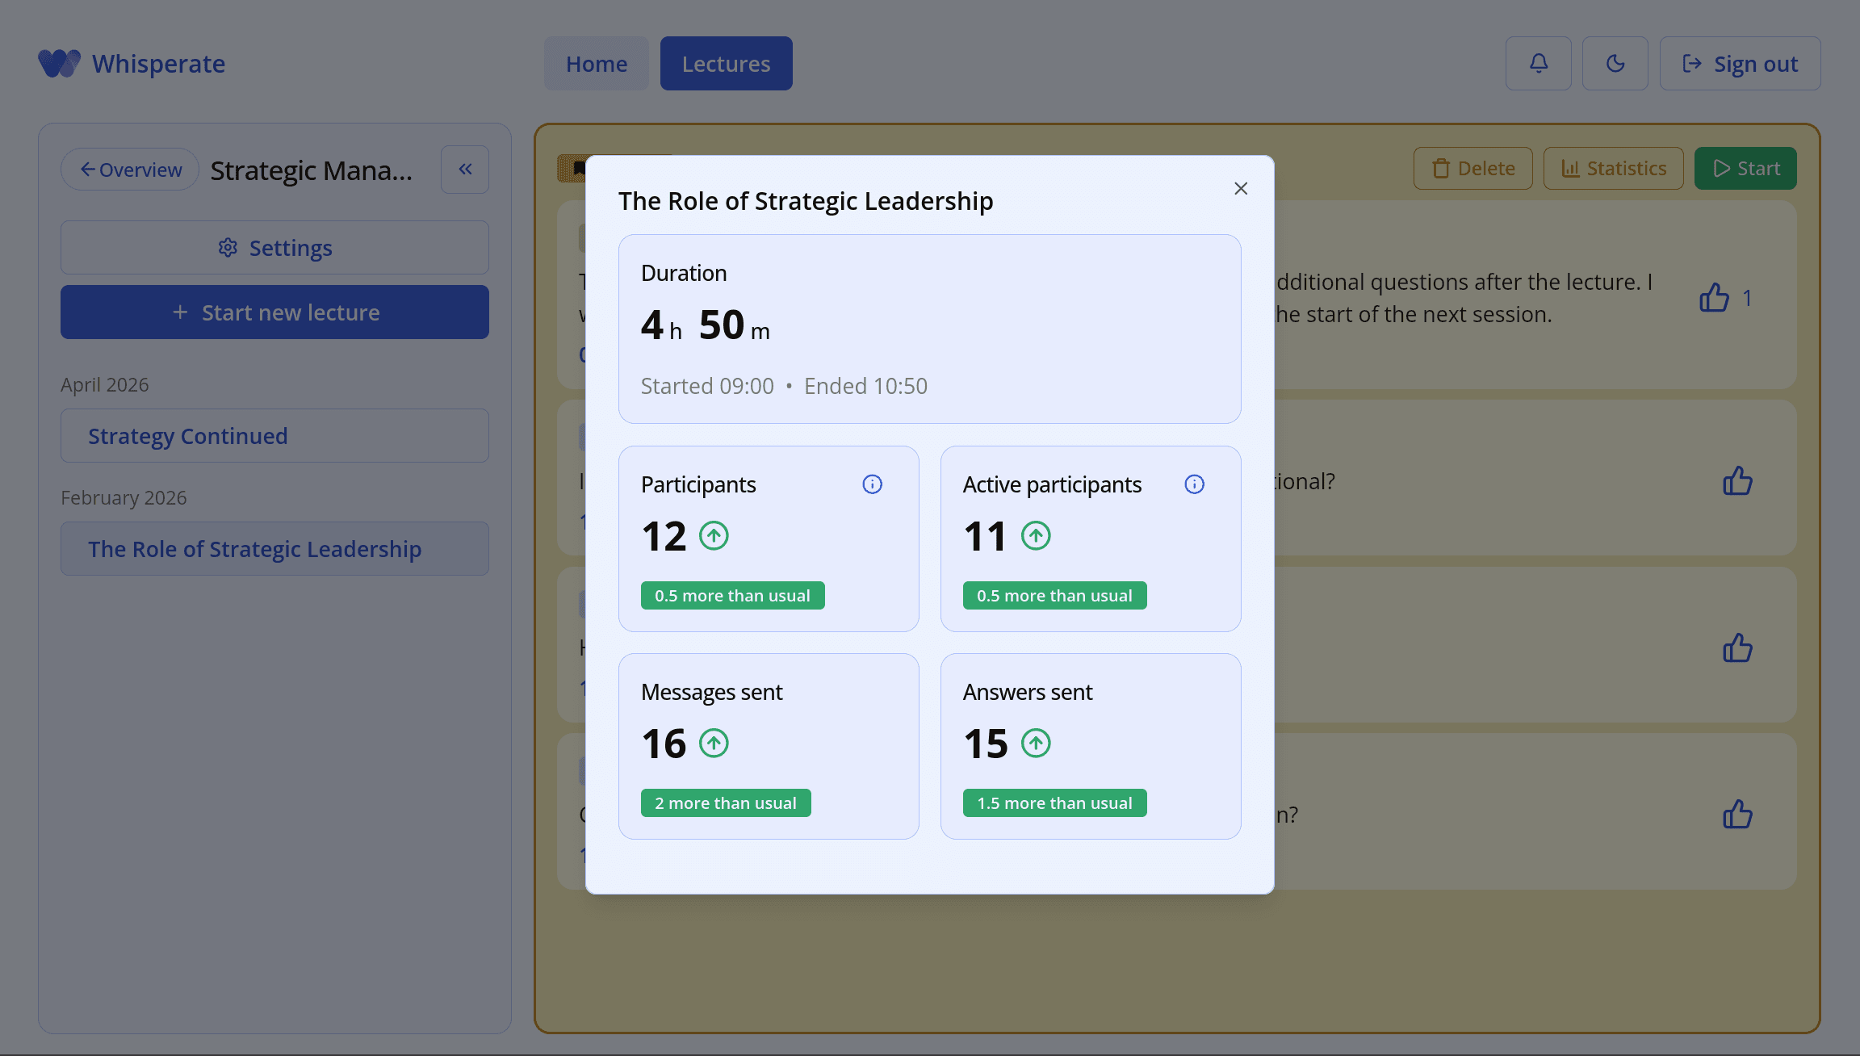Sign out of Whisperate
1860x1056 pixels.
[1740, 63]
